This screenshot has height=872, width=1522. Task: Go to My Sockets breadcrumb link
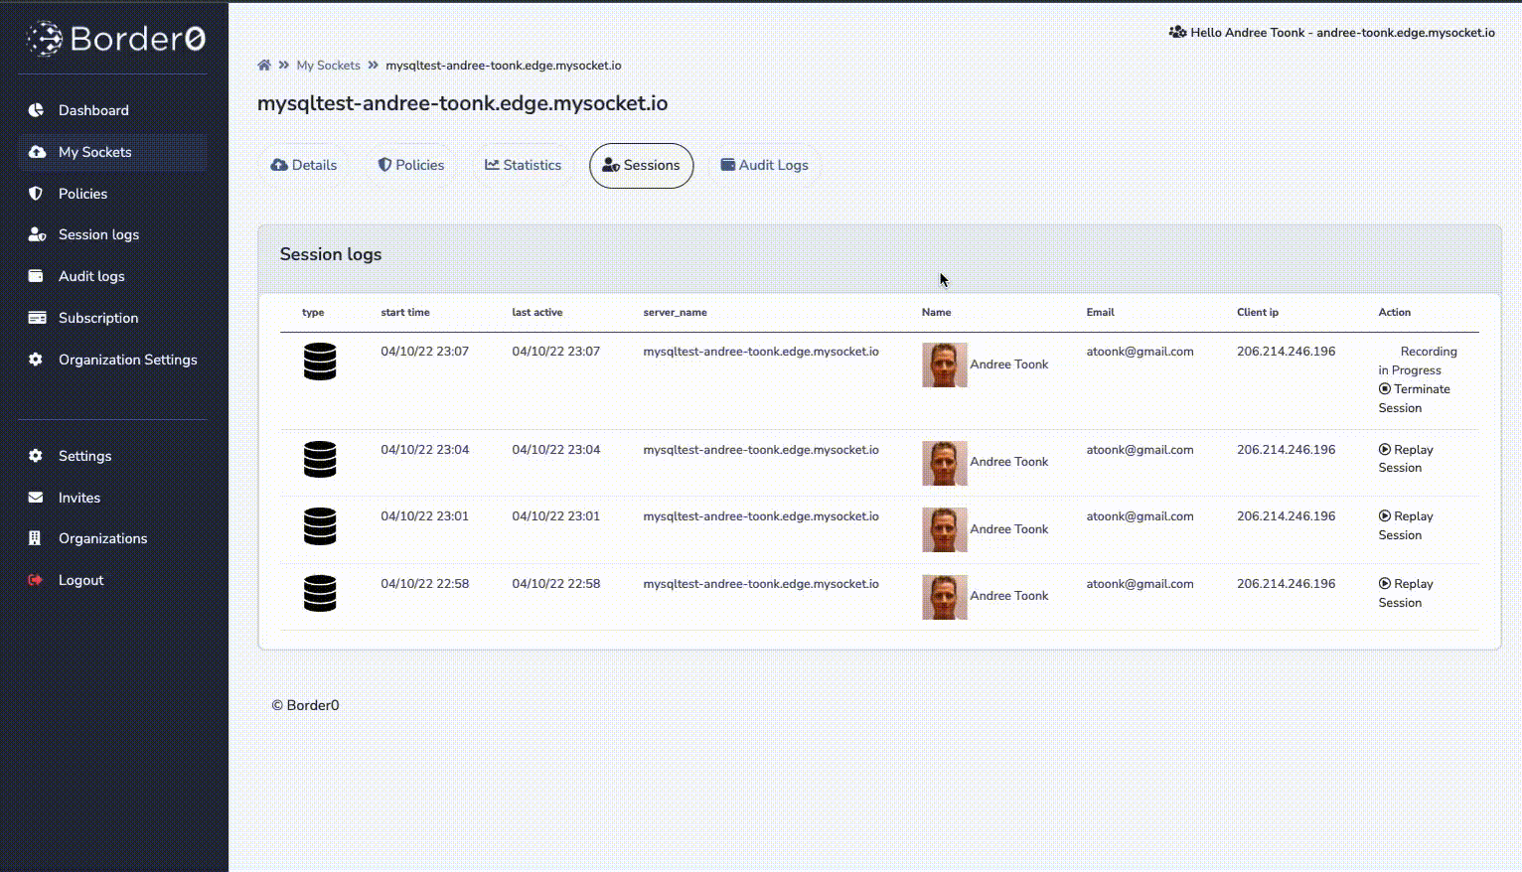pyautogui.click(x=328, y=66)
